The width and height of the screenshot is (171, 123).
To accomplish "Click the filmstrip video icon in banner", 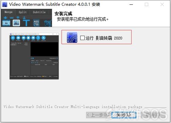I will [x=6, y=23].
